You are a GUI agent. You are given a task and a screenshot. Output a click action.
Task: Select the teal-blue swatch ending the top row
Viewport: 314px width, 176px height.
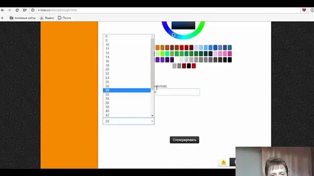[x=230, y=47]
